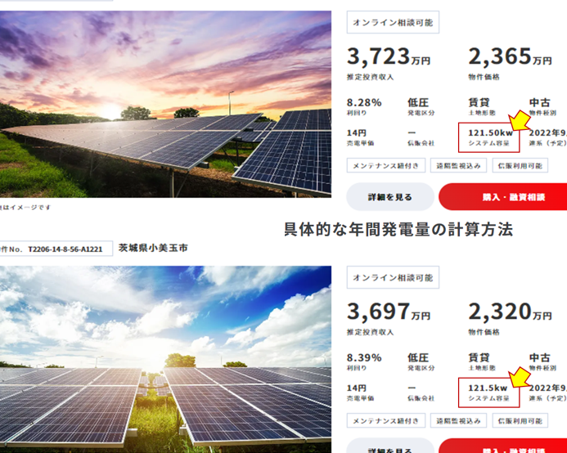The height and width of the screenshot is (453, 567).
Task: Click 遠隔監視込み tag in the second listing
Action: (x=458, y=420)
